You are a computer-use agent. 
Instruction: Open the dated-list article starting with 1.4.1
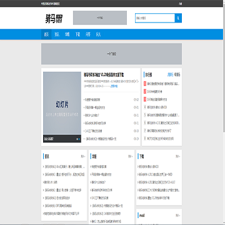click(93, 131)
